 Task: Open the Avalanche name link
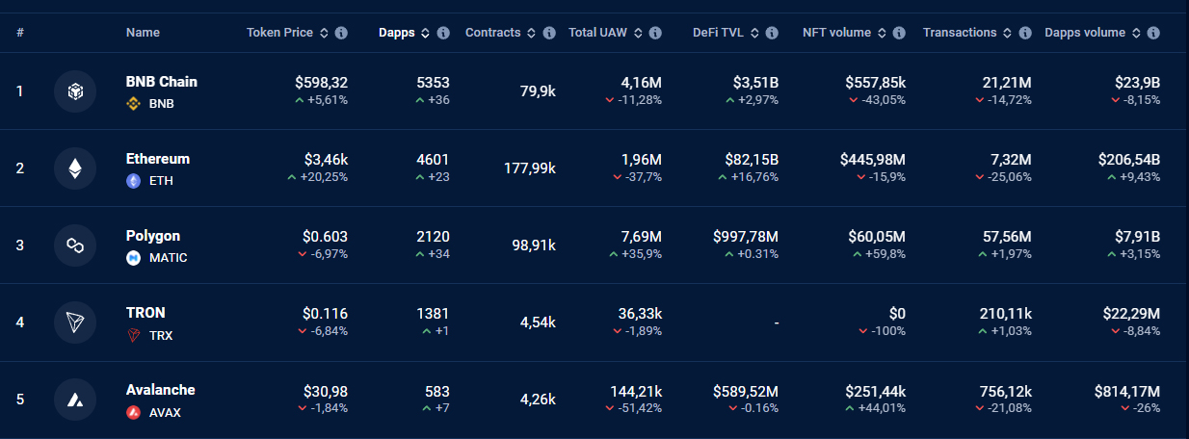click(161, 390)
